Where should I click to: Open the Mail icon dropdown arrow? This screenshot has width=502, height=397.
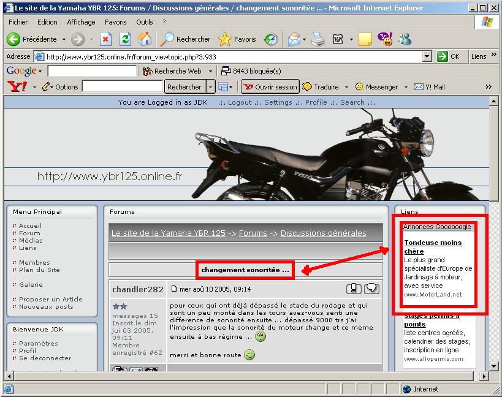pos(304,40)
